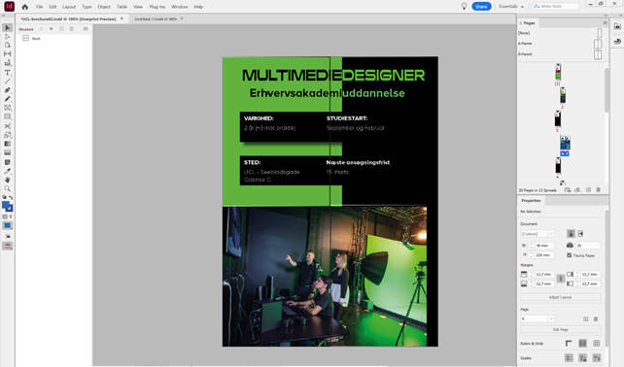Select the Type tool in the toolbar
The width and height of the screenshot is (624, 367).
7,73
